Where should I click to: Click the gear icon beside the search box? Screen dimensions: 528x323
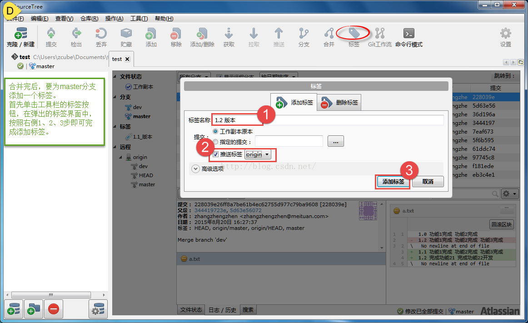[506, 194]
